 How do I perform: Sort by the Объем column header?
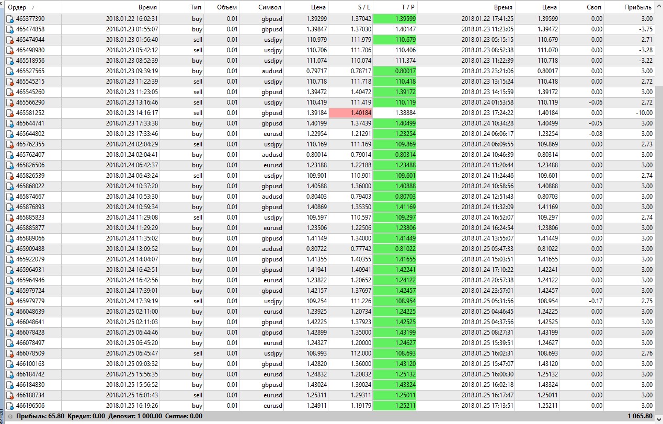click(x=221, y=7)
